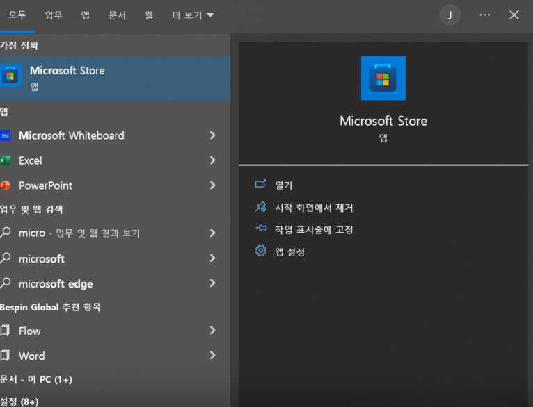Expand the microsoft suggestion arrow
Viewport: 533px width, 407px height.
213,258
